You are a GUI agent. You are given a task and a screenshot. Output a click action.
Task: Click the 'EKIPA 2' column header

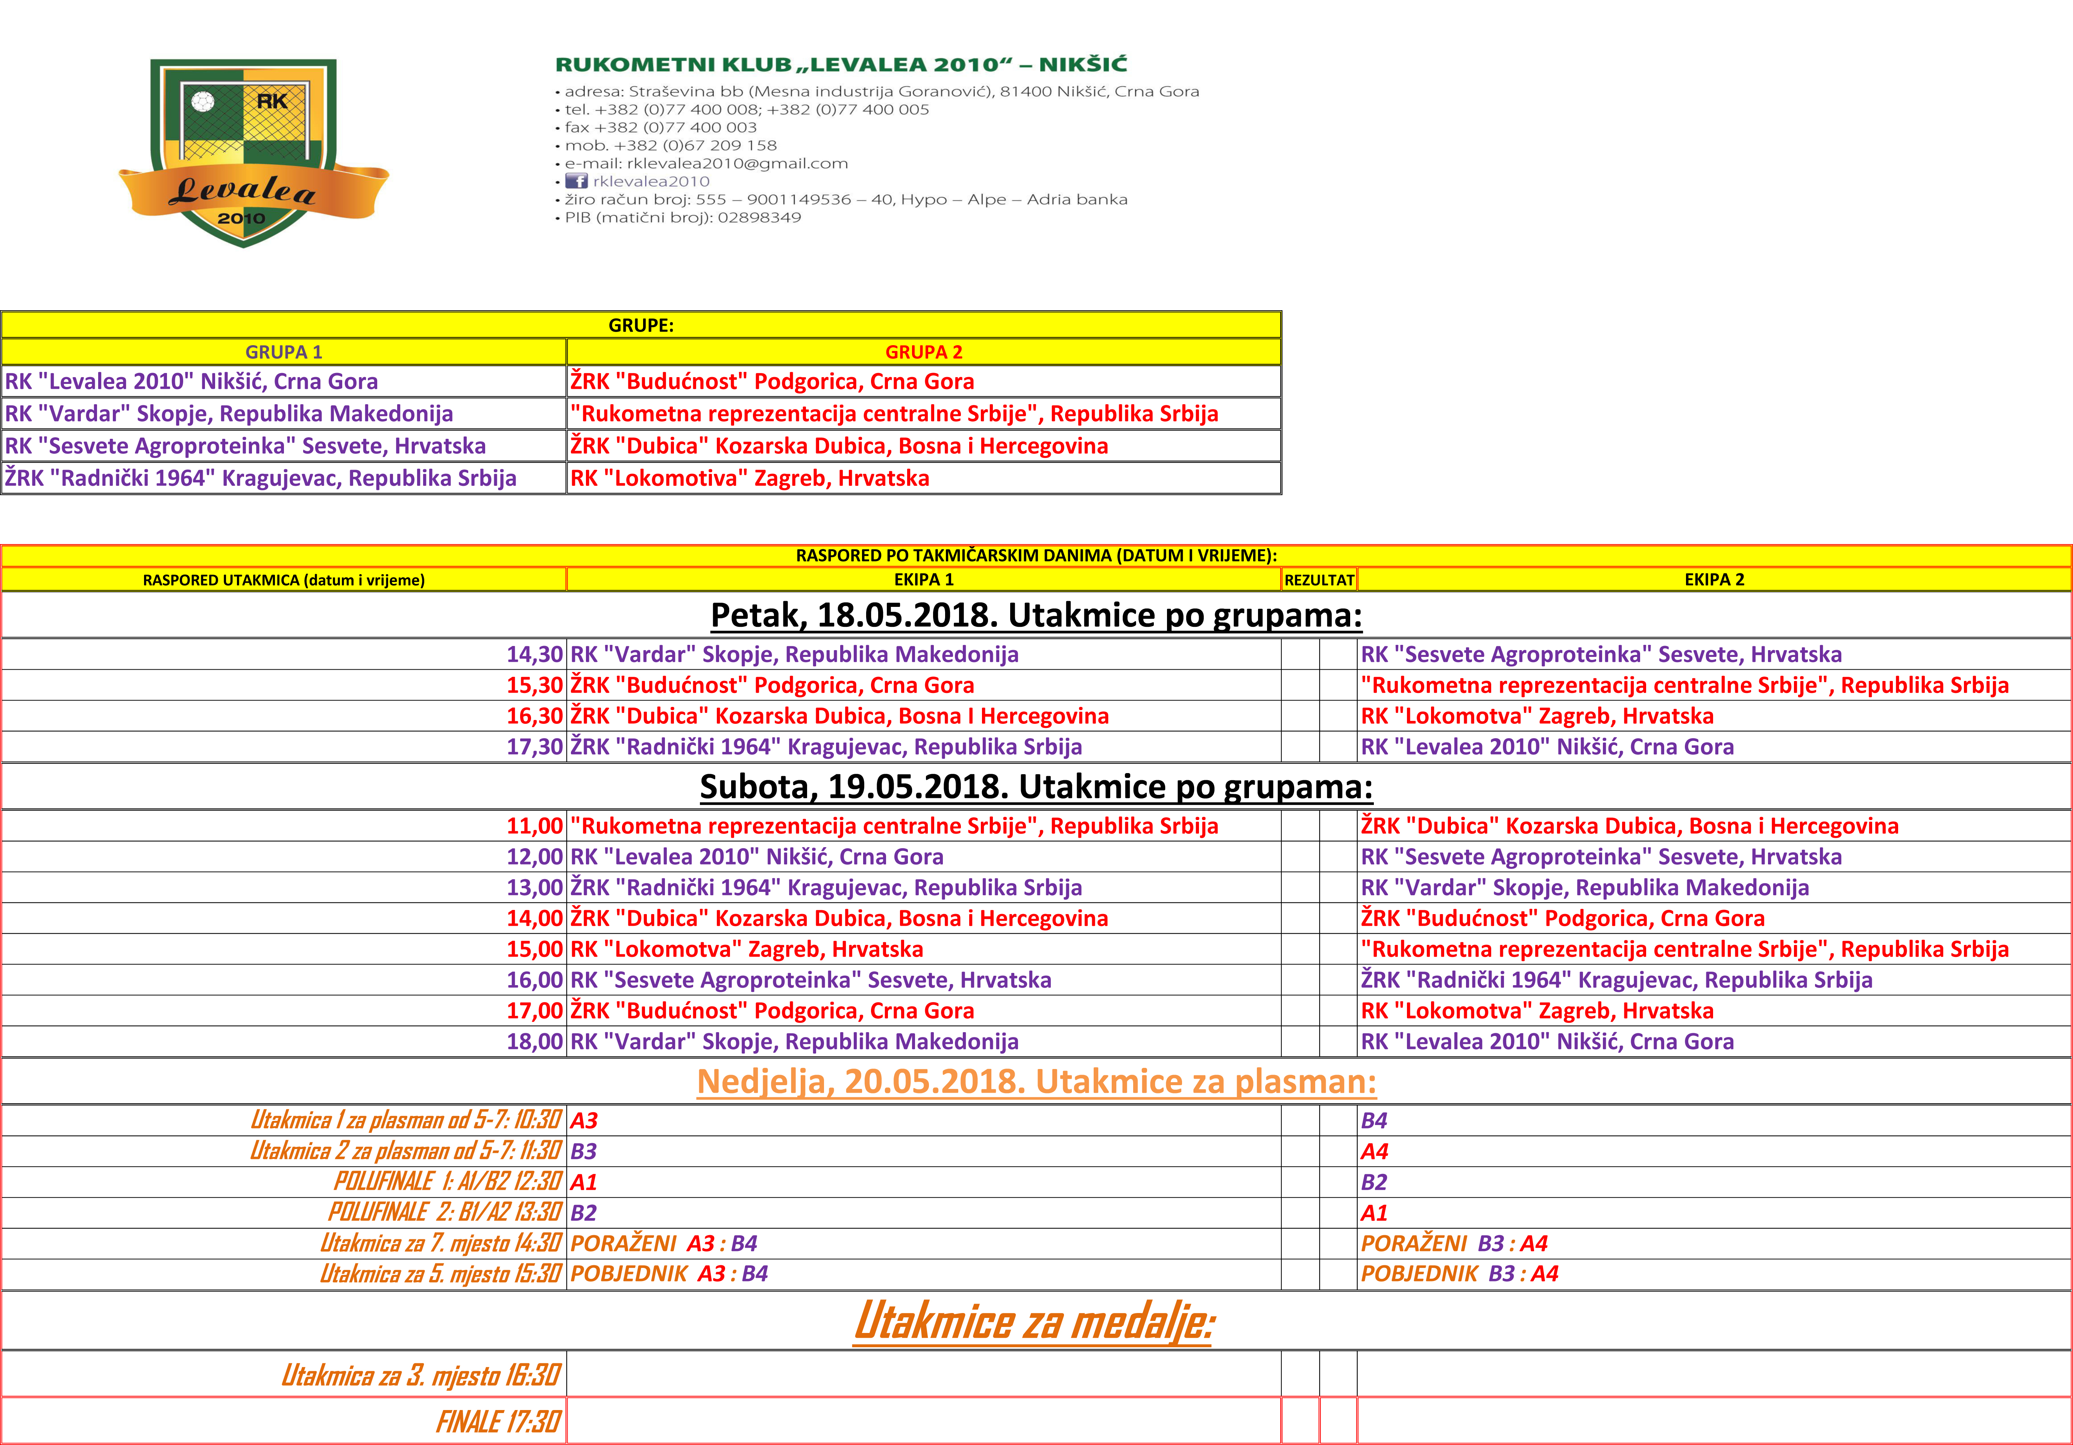(x=1715, y=579)
